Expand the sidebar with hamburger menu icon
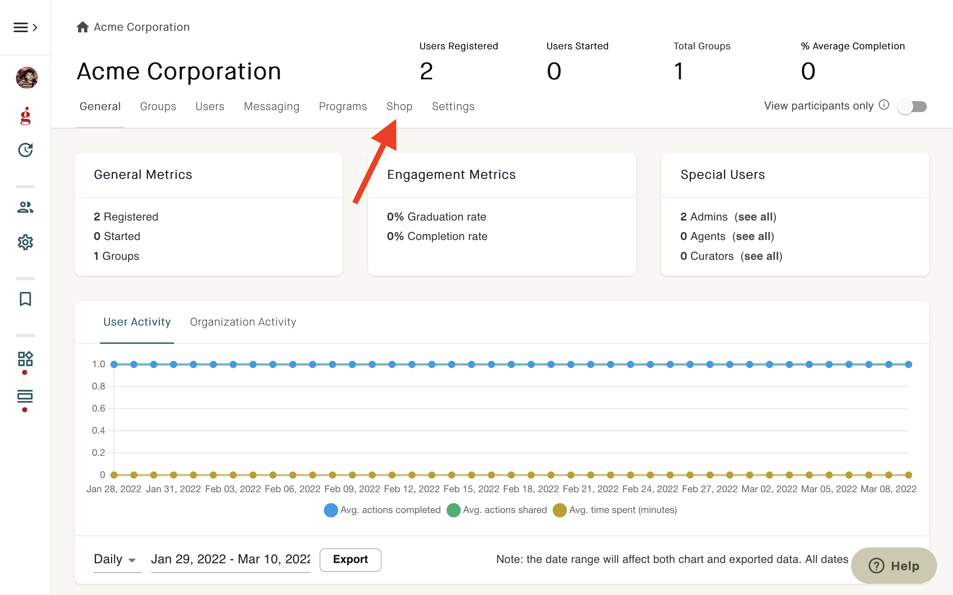 (x=25, y=27)
